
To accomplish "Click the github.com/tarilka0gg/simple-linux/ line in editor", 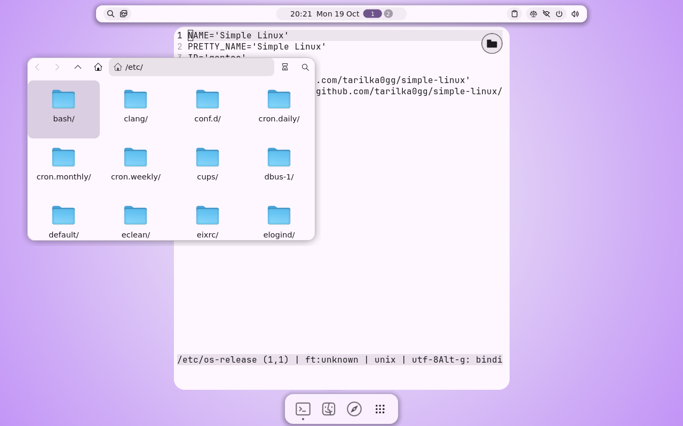I will click(409, 92).
